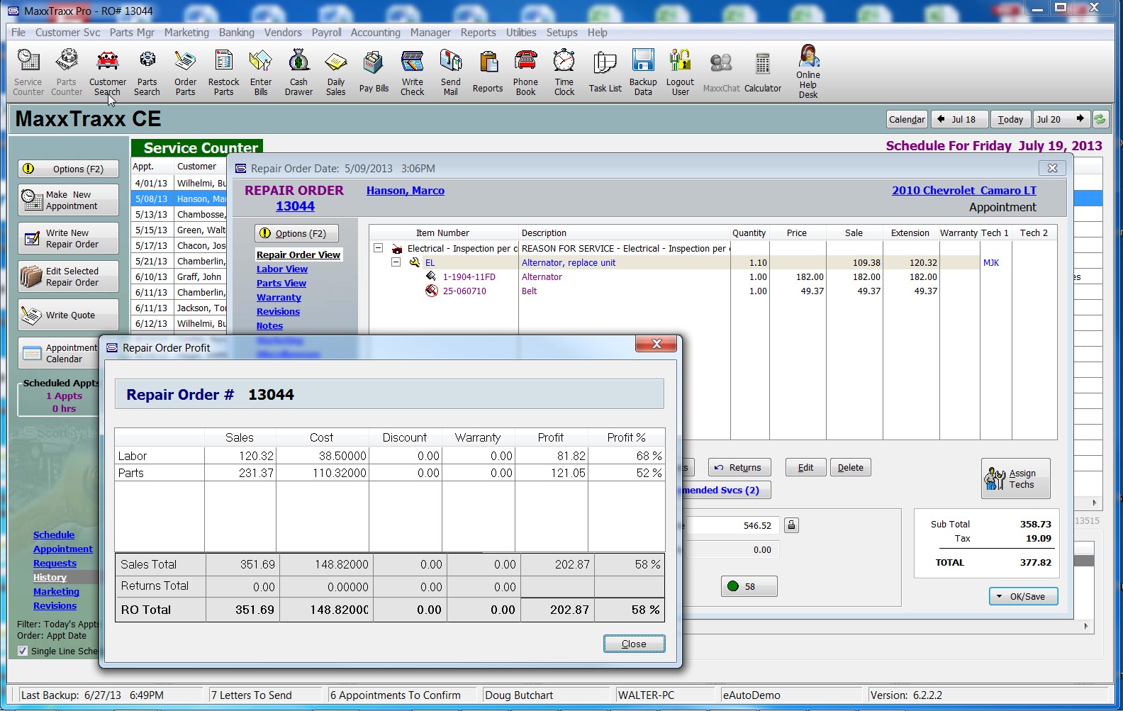Click Write New Repair Order

tap(69, 238)
